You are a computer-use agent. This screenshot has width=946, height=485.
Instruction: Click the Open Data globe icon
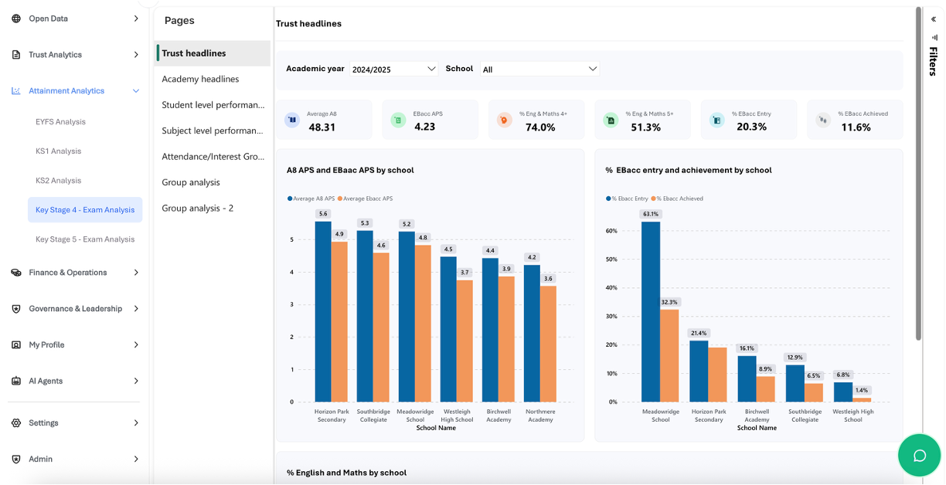(x=16, y=19)
